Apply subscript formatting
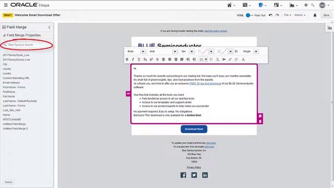The width and height of the screenshot is (334, 188). click(145, 60)
